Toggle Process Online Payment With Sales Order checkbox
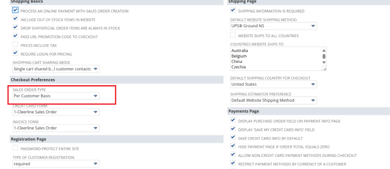This screenshot has width=390, height=169. point(15,10)
